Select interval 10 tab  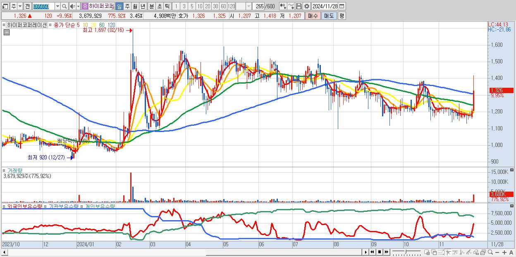[x=200, y=6]
